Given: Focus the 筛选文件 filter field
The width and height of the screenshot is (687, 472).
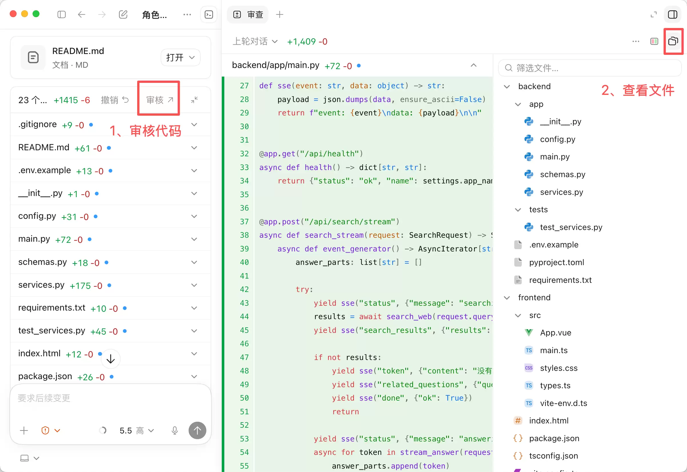Looking at the screenshot, I should coord(590,68).
